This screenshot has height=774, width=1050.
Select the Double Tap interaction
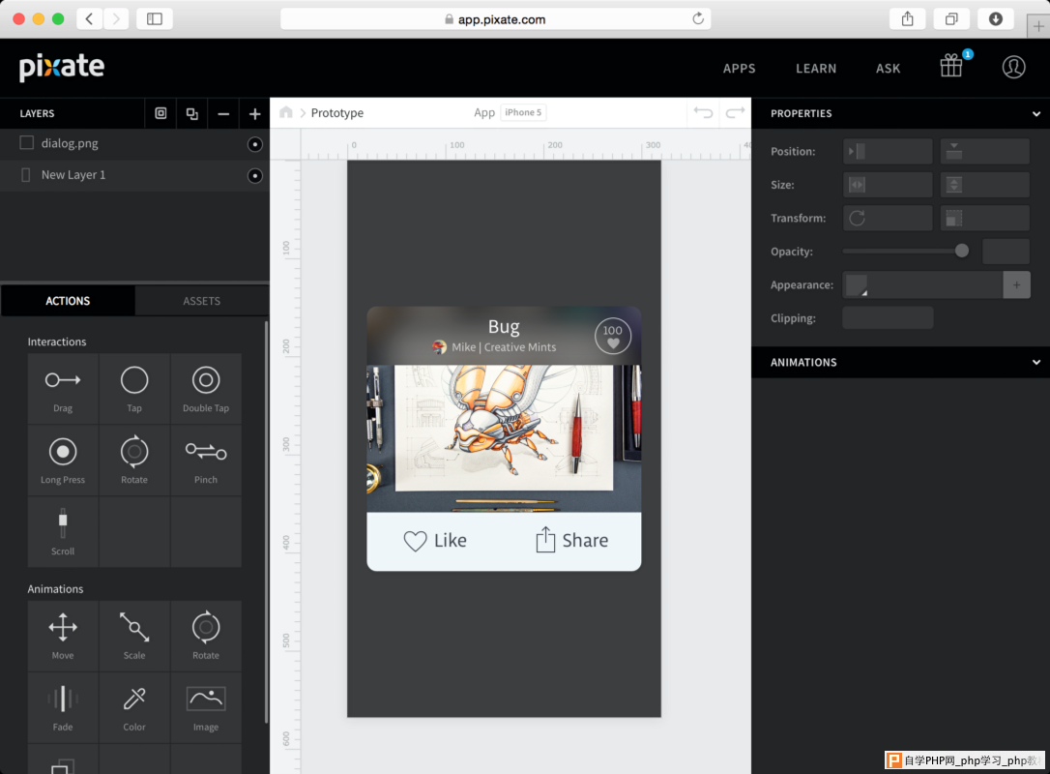[x=206, y=389]
